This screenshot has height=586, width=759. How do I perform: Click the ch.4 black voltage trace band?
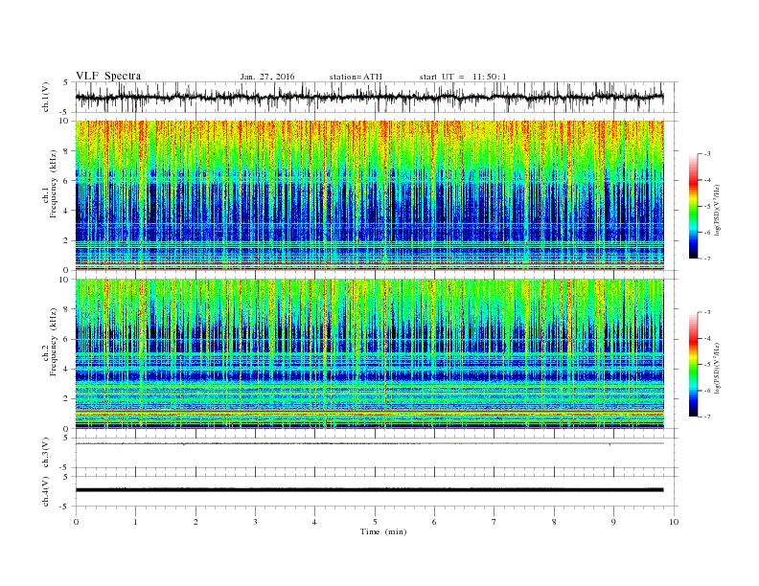click(x=369, y=490)
